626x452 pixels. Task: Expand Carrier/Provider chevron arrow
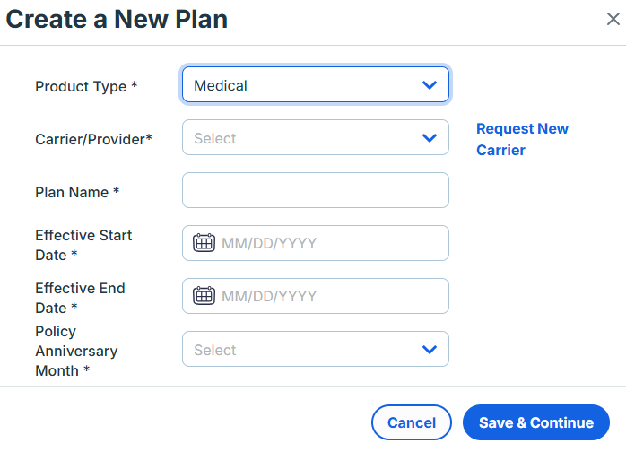pos(430,138)
